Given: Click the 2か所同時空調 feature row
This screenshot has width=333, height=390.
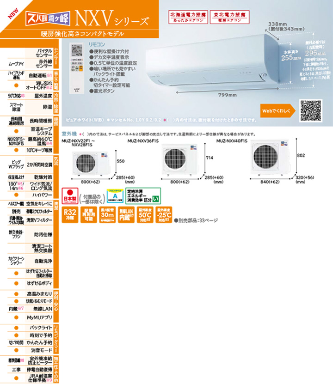Looking at the screenshot, I should pyautogui.click(x=31, y=165).
